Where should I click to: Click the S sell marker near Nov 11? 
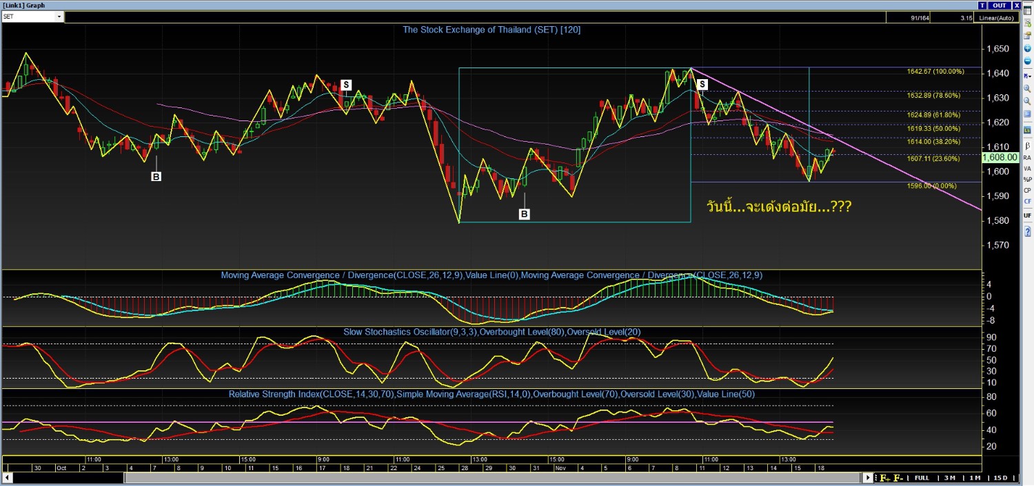point(702,84)
